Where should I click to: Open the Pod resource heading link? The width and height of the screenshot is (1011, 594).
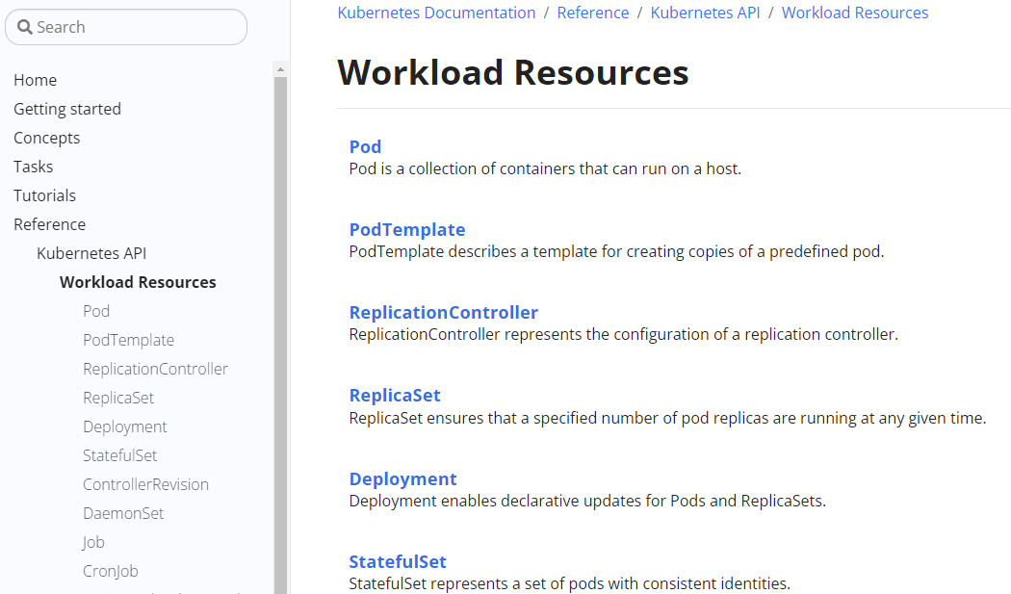click(x=365, y=146)
